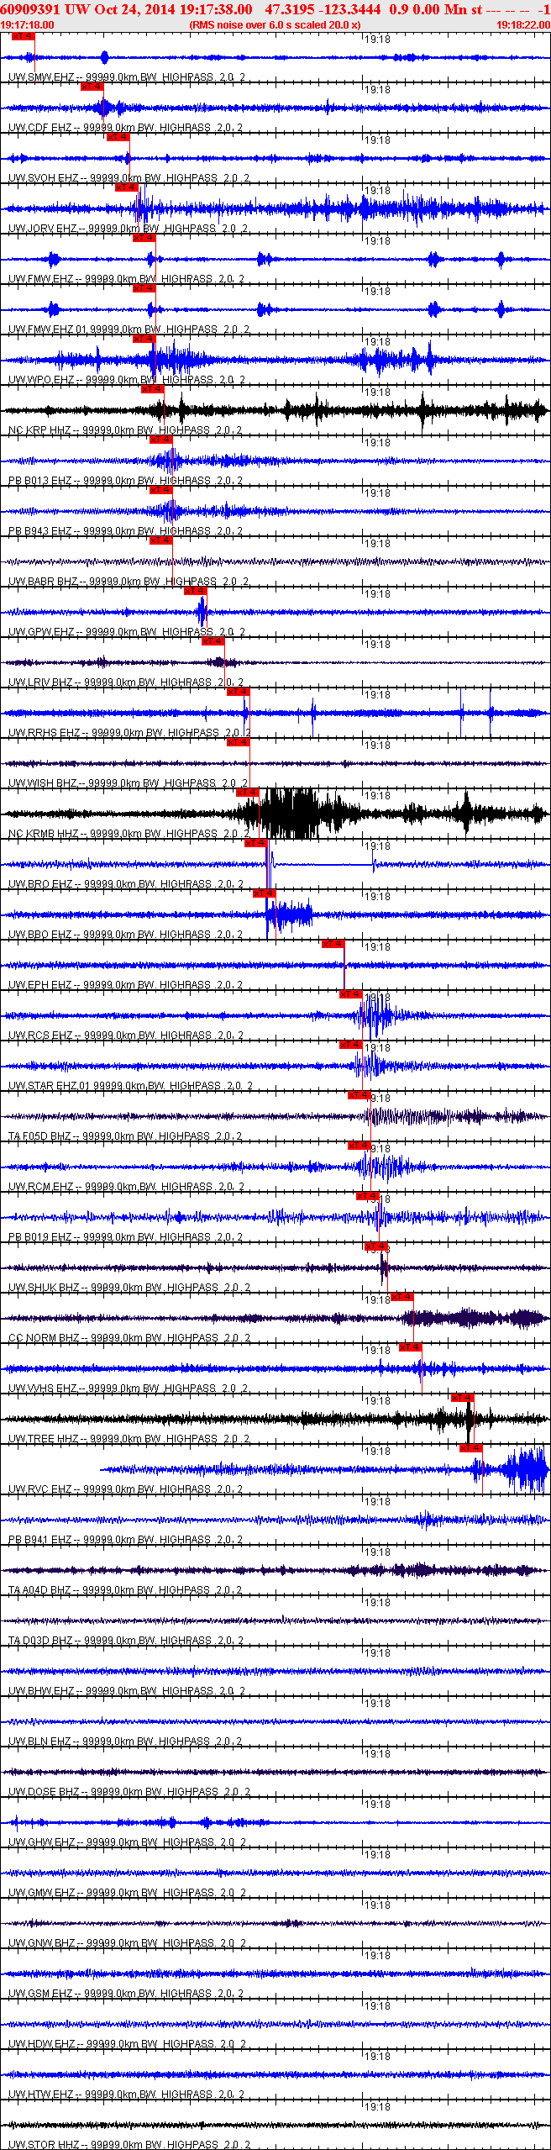Select the UW.WPO EHZ trace label

click(x=127, y=380)
